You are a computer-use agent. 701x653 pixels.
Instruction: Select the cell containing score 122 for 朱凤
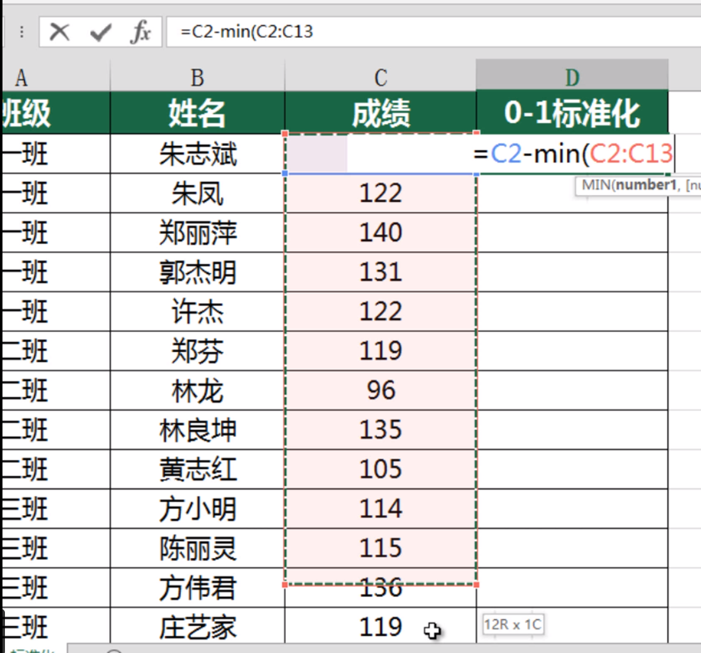pos(380,194)
